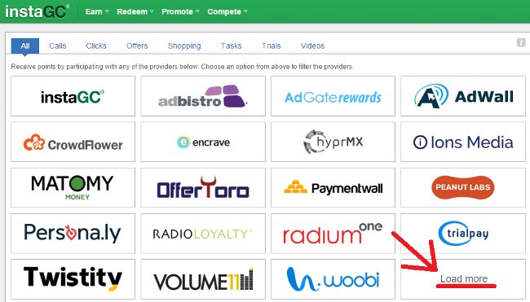Open the trialpay provider tile
Screen dimensions: 530x302
pyautogui.click(x=463, y=234)
